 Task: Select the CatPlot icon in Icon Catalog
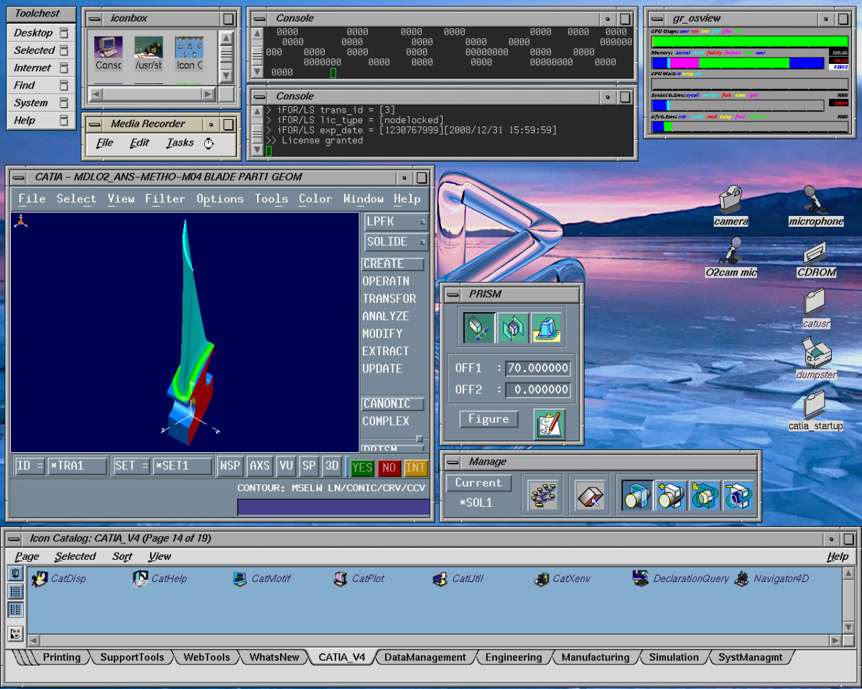340,578
